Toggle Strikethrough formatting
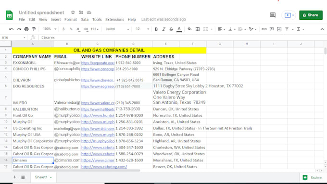327x184 pixels. pos(171,29)
